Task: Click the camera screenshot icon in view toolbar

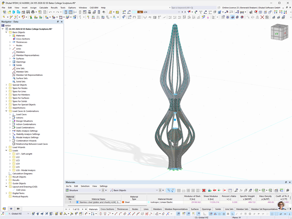Action: tap(267, 17)
